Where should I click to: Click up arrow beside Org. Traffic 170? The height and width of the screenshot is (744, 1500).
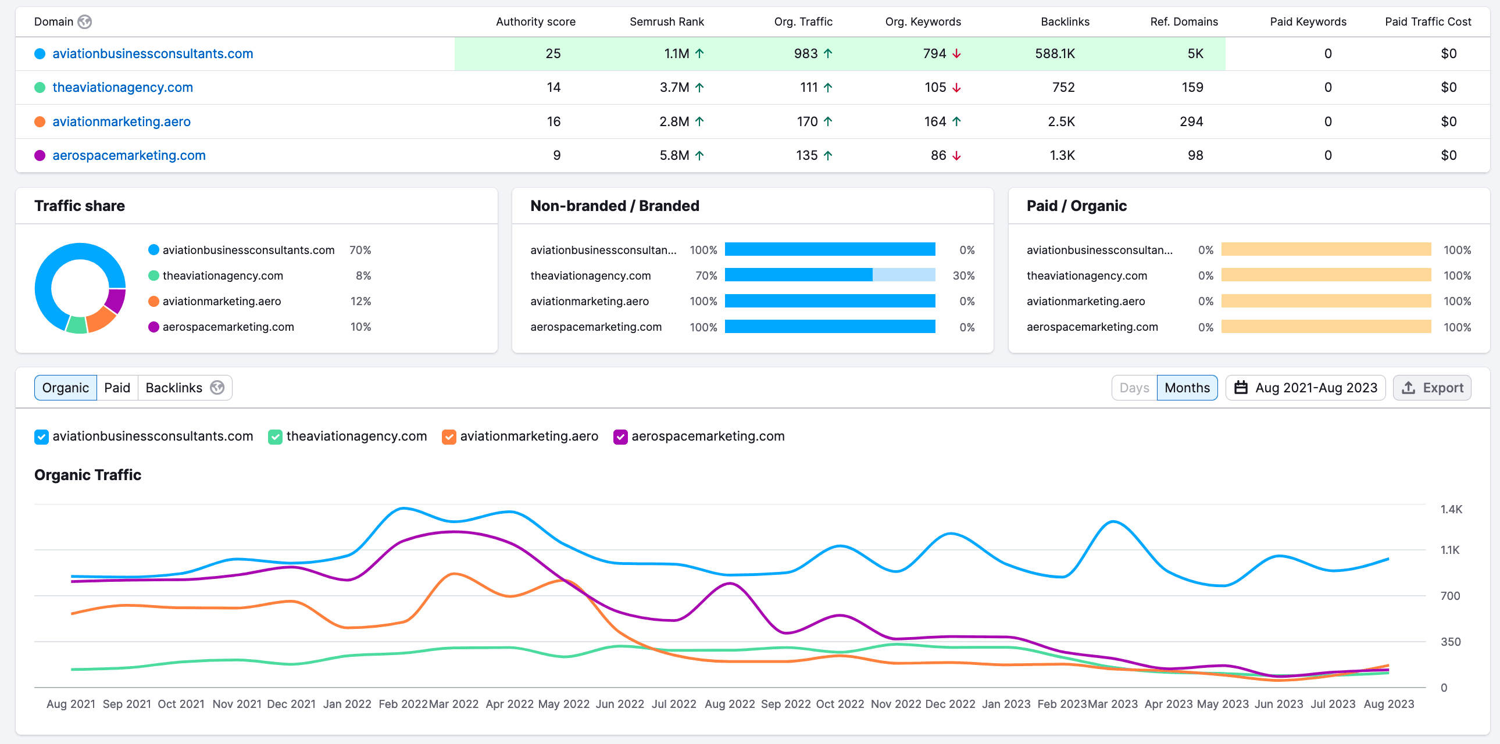point(828,121)
